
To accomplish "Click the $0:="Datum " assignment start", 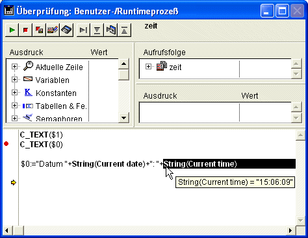I will 44,164.
